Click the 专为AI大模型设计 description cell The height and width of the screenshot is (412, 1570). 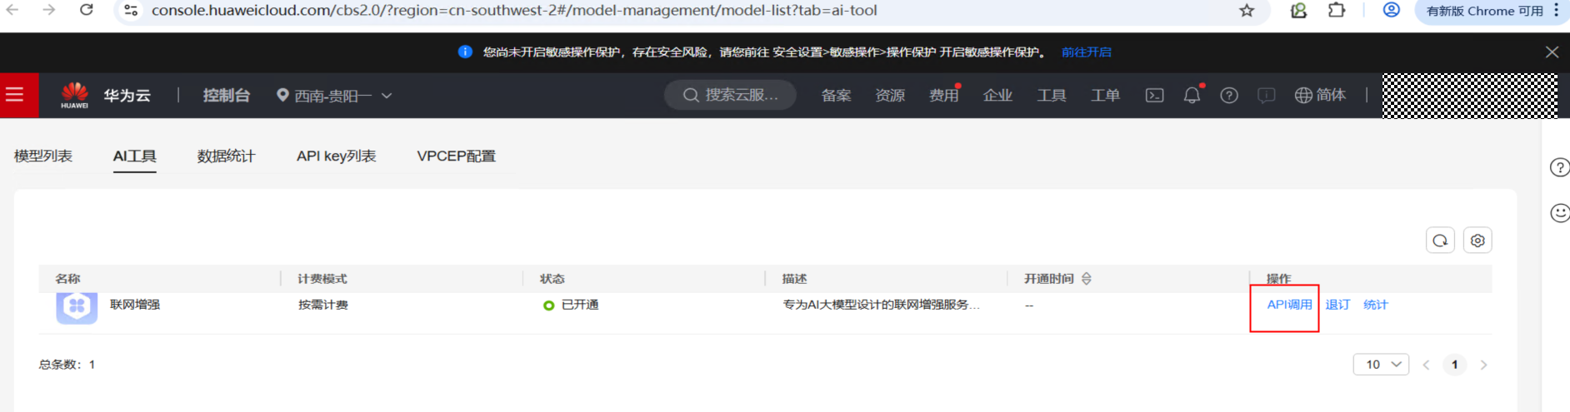(881, 305)
